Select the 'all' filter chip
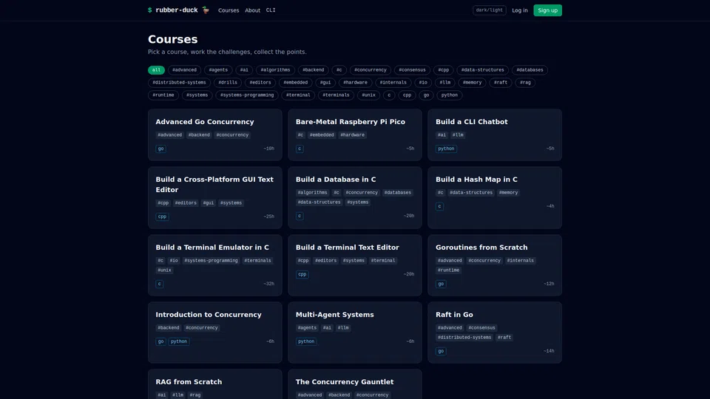Viewport: 710px width, 399px height. 156,70
